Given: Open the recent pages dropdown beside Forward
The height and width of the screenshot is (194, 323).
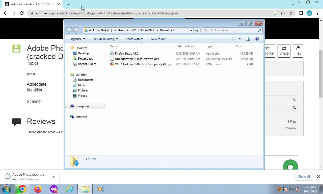Looking at the screenshot, I should (x=81, y=30).
